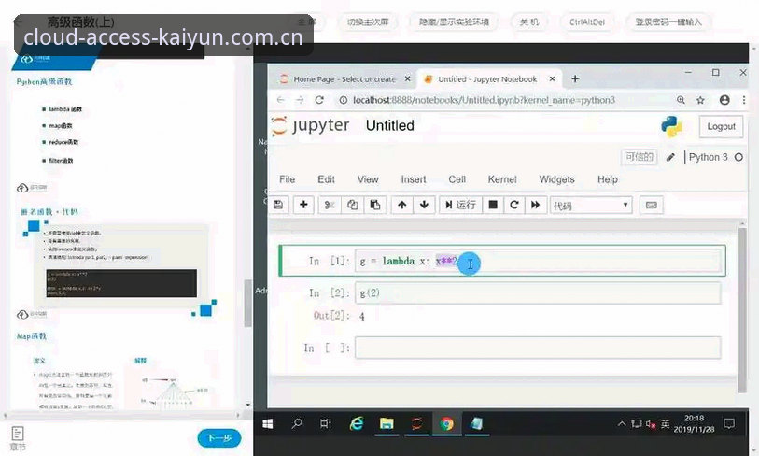Save the notebook with the floppy disk icon
This screenshot has width=759, height=456.
click(278, 205)
